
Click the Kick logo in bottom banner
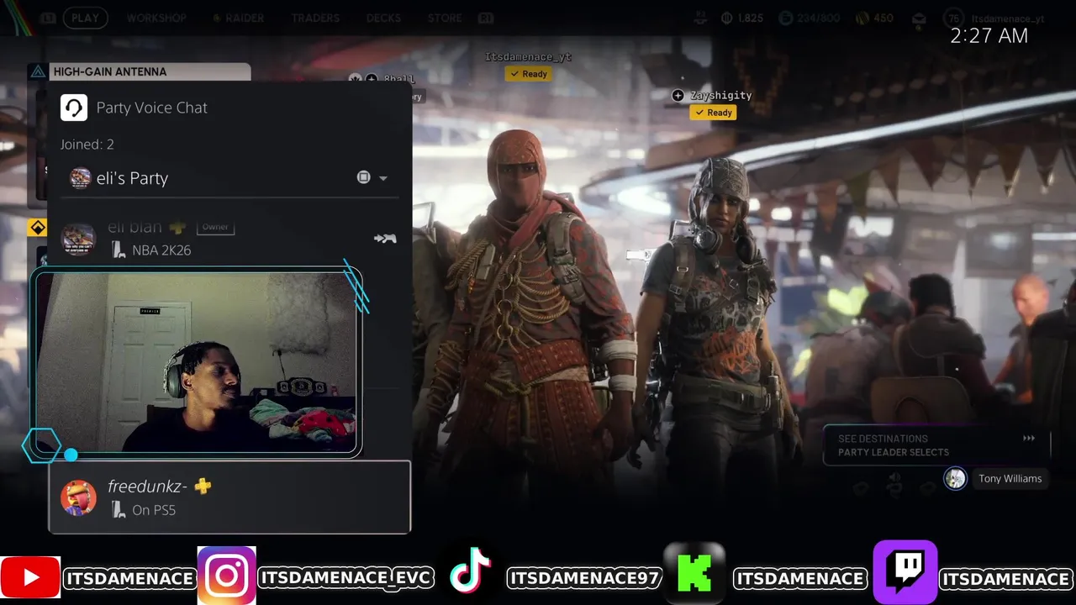[x=694, y=573]
